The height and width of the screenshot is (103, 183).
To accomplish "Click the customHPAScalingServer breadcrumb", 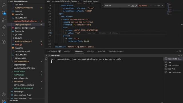I will pyautogui.click(x=65, y=1).
